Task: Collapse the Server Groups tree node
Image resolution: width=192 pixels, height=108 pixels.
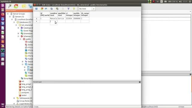Action: tap(8, 14)
